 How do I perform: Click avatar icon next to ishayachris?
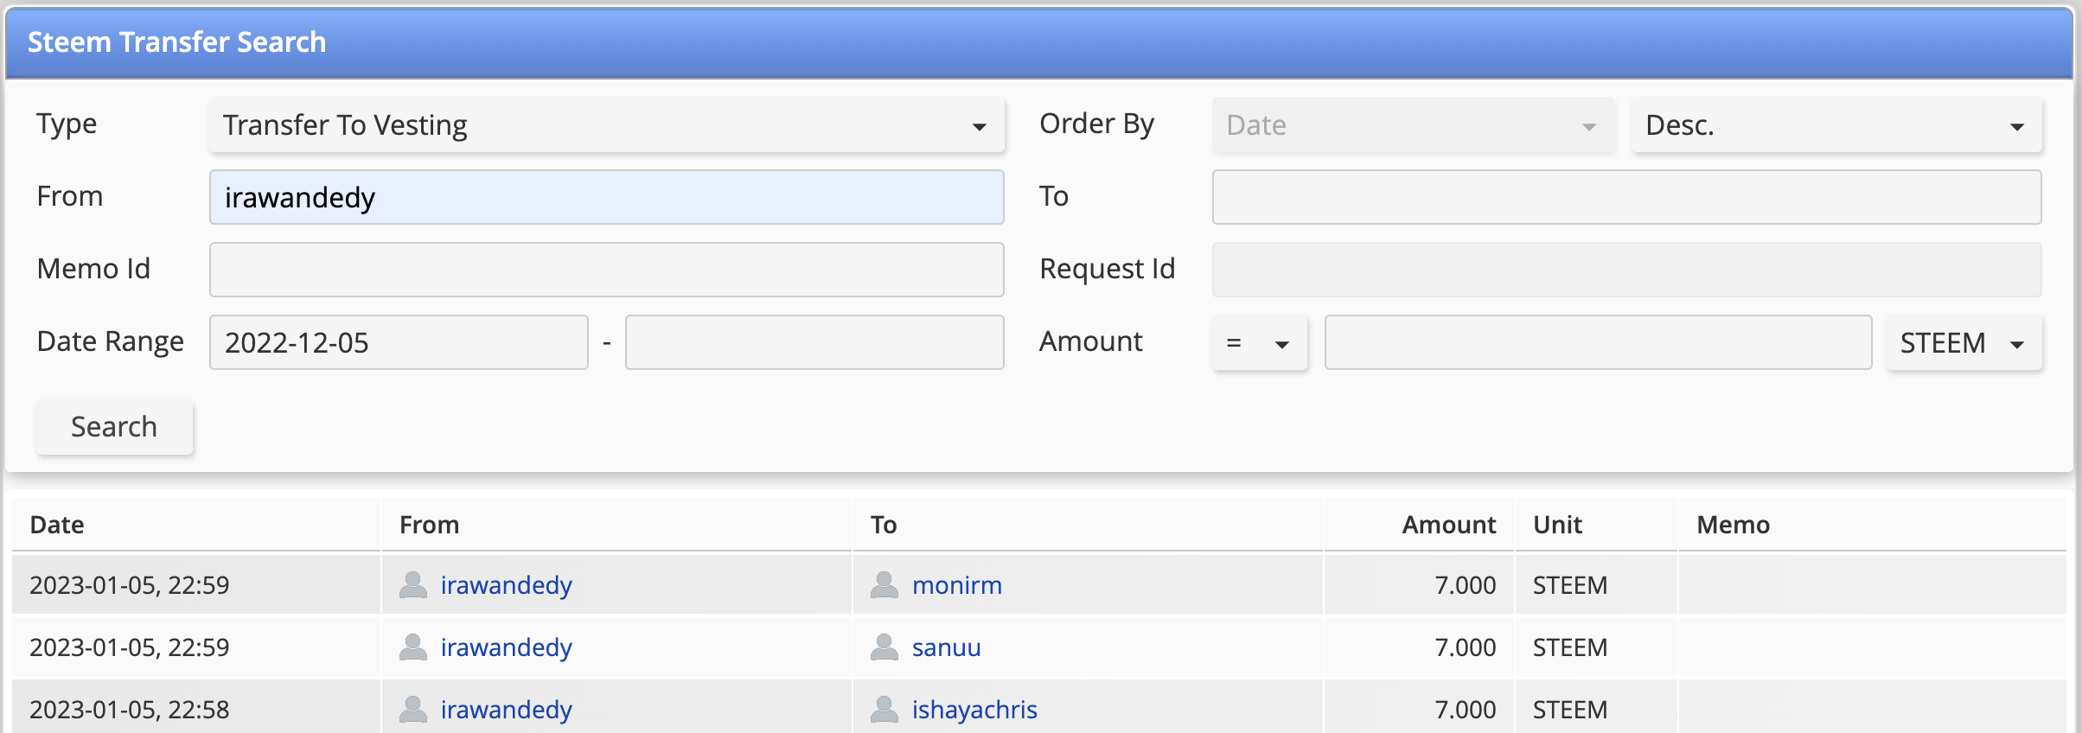click(884, 710)
